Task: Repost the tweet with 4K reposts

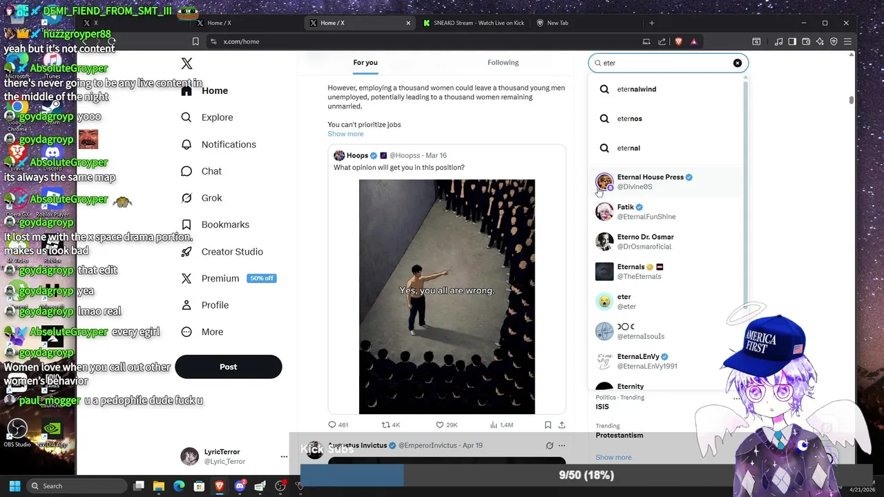Action: pyautogui.click(x=391, y=425)
